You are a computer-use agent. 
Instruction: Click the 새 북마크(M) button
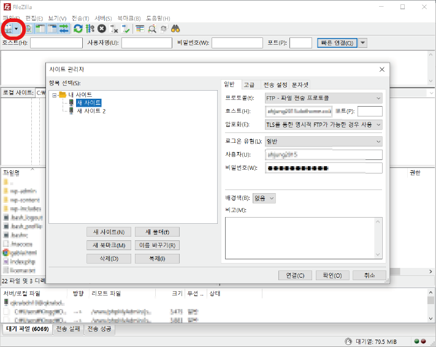(x=109, y=245)
